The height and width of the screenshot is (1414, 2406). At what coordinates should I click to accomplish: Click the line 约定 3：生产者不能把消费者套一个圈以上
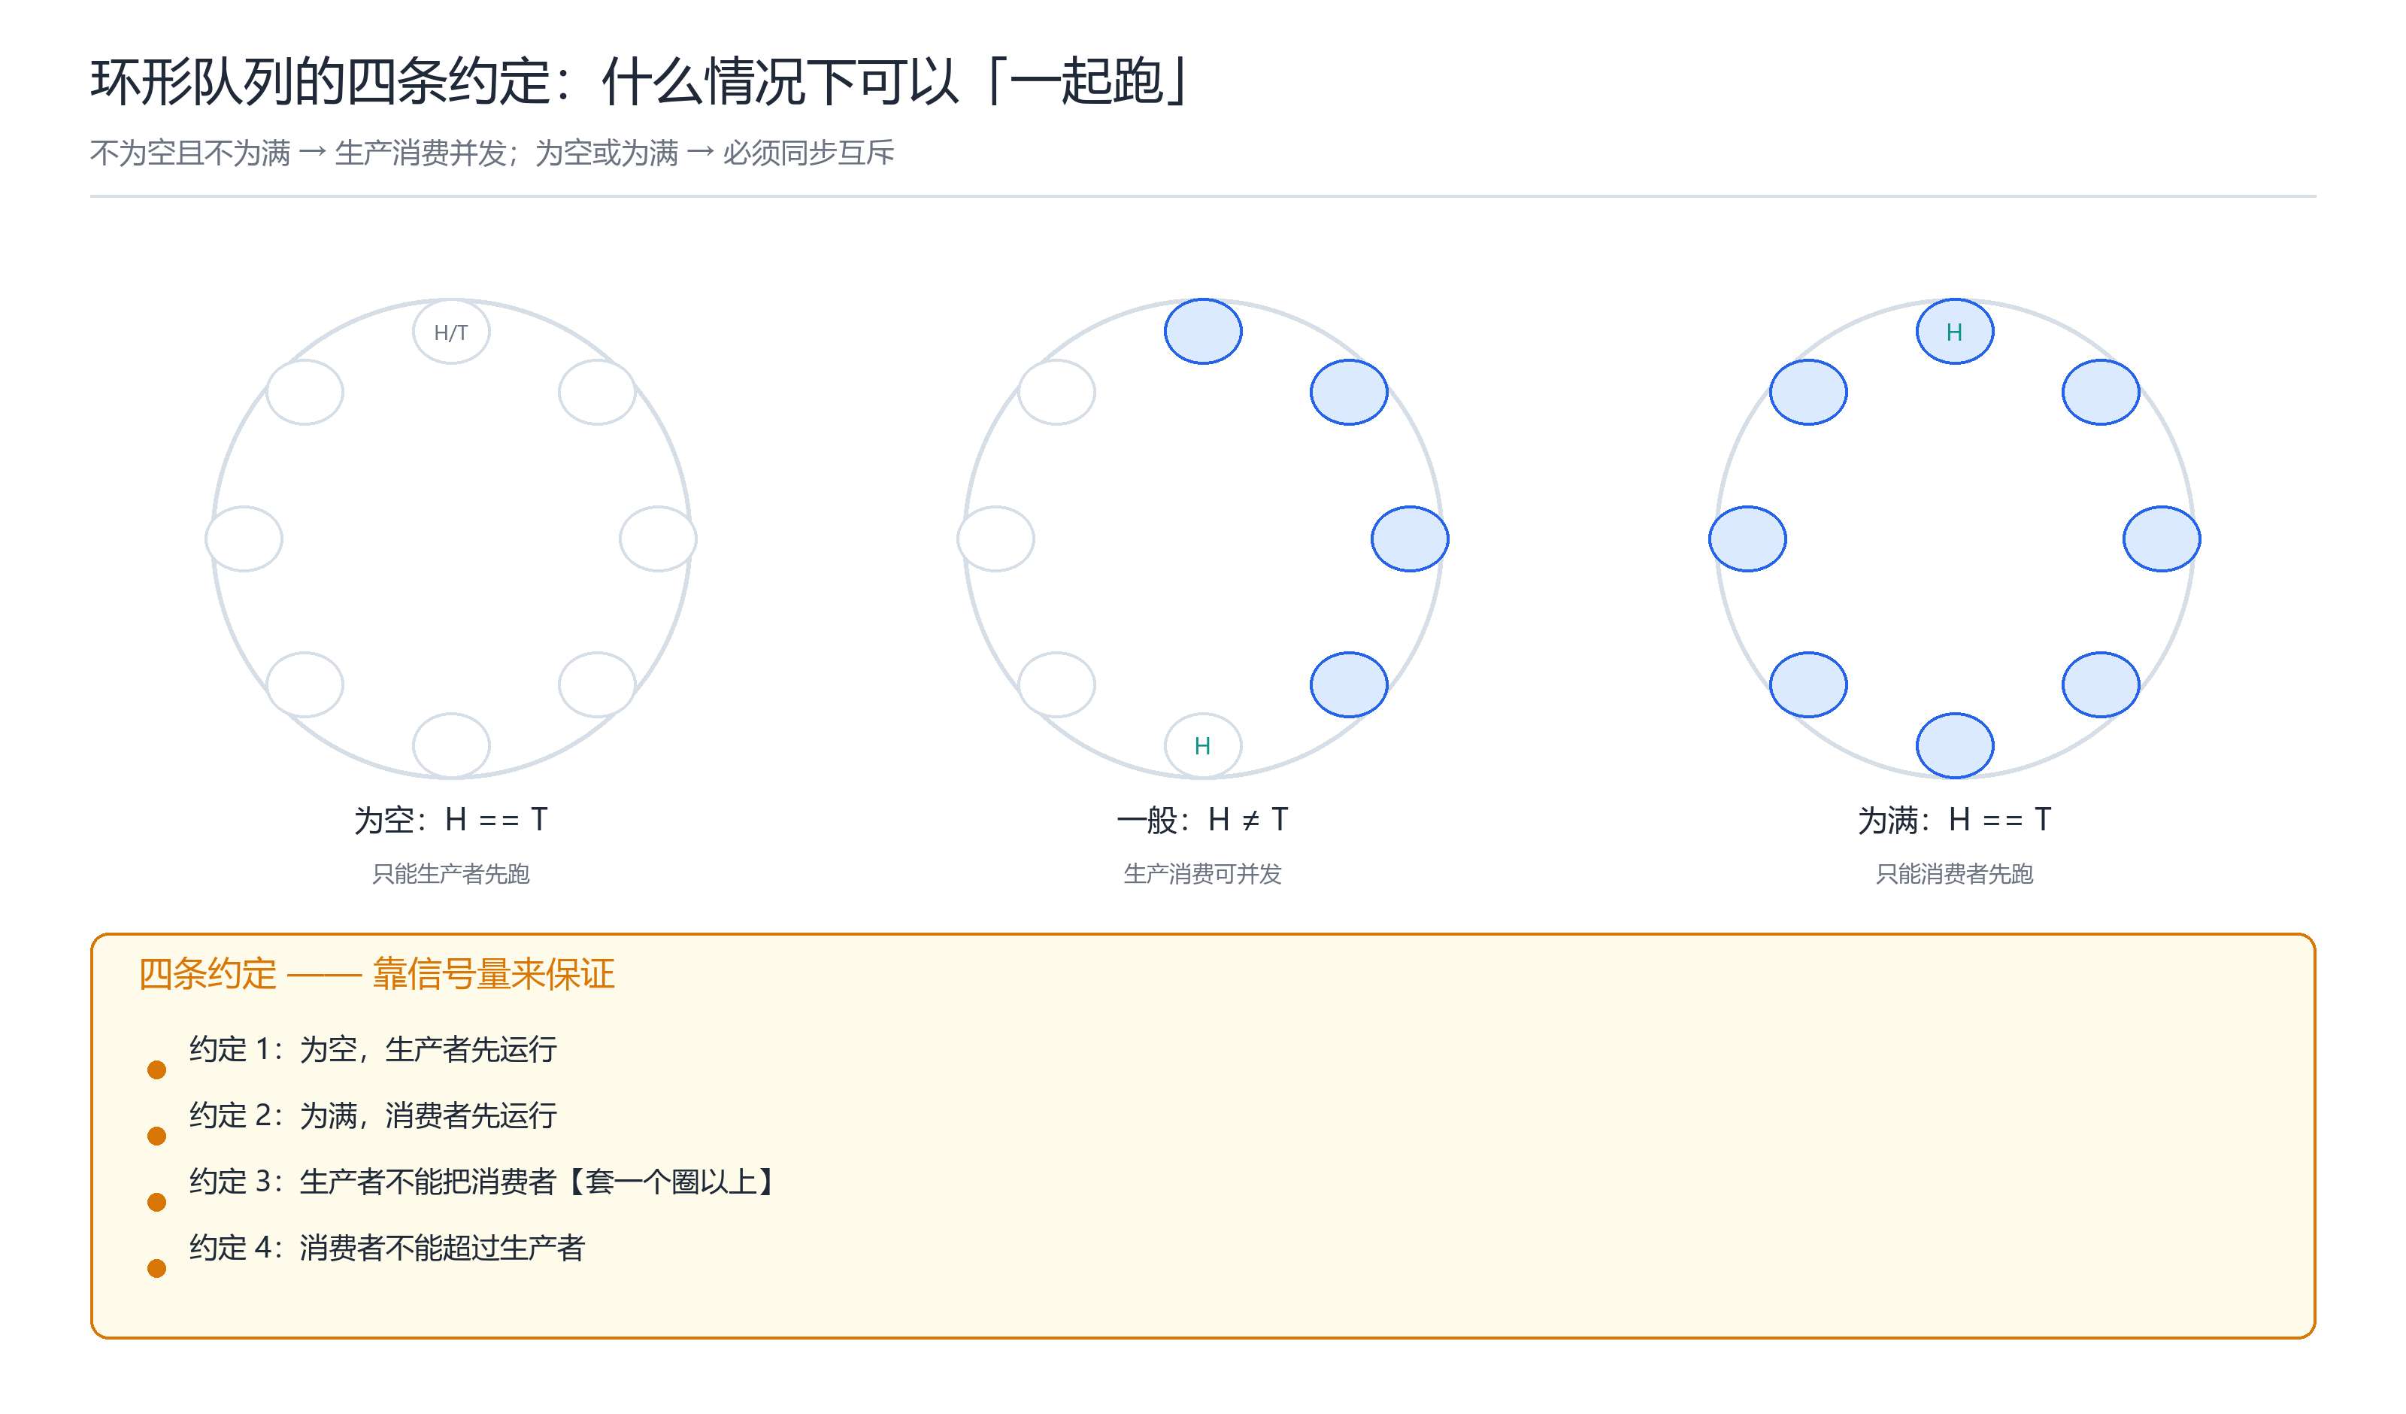(485, 1182)
